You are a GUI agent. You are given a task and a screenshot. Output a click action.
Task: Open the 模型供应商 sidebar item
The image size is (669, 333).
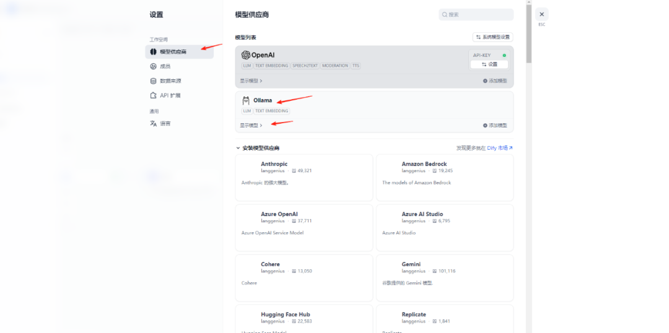pyautogui.click(x=179, y=52)
